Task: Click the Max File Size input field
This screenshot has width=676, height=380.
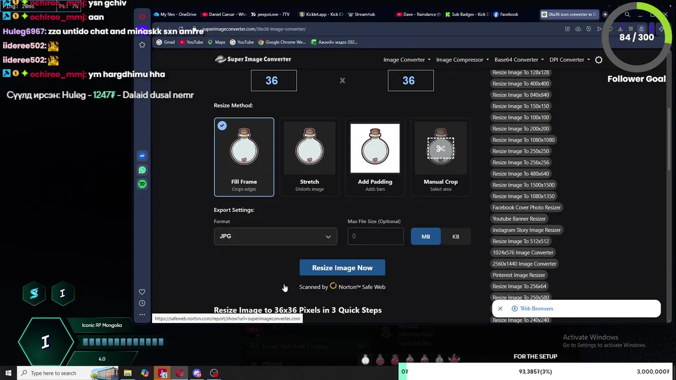Action: (x=375, y=236)
